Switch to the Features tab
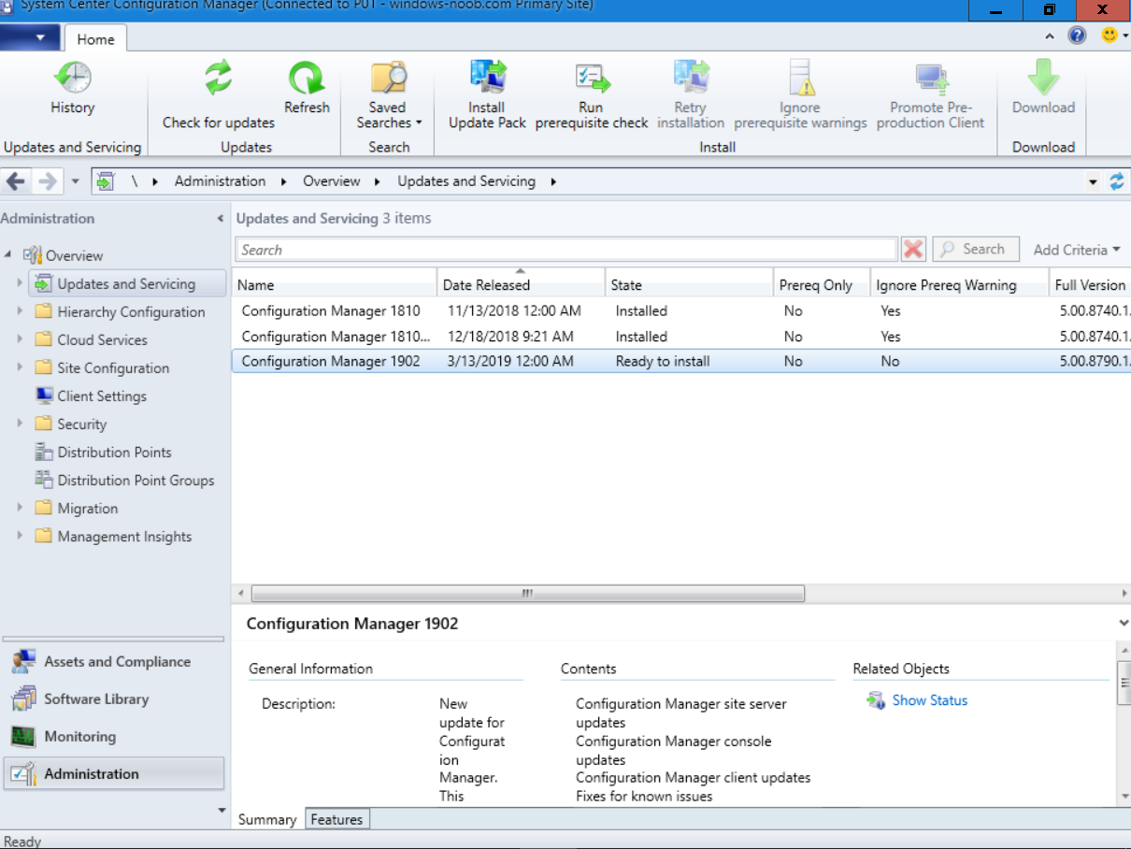Screen dimensions: 1131x849 coord(336,819)
